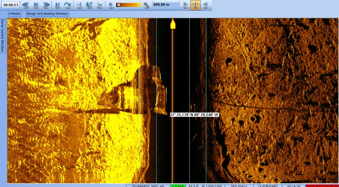This screenshot has height=187, width=339.
Task: Click the ruler-style H icon near the color bar
Action: coord(100,5)
